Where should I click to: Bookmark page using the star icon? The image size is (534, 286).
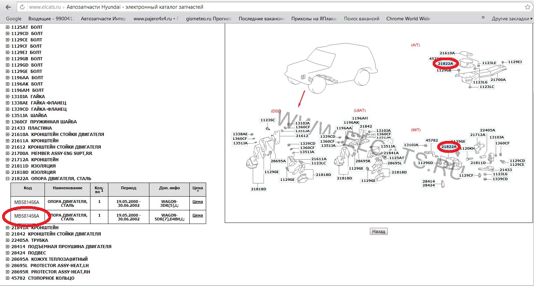point(527,7)
